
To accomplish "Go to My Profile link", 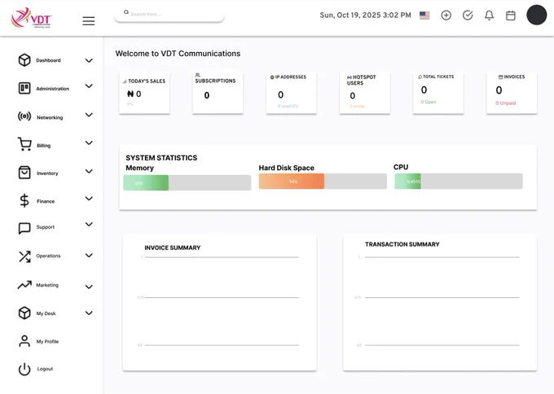I will tap(47, 341).
